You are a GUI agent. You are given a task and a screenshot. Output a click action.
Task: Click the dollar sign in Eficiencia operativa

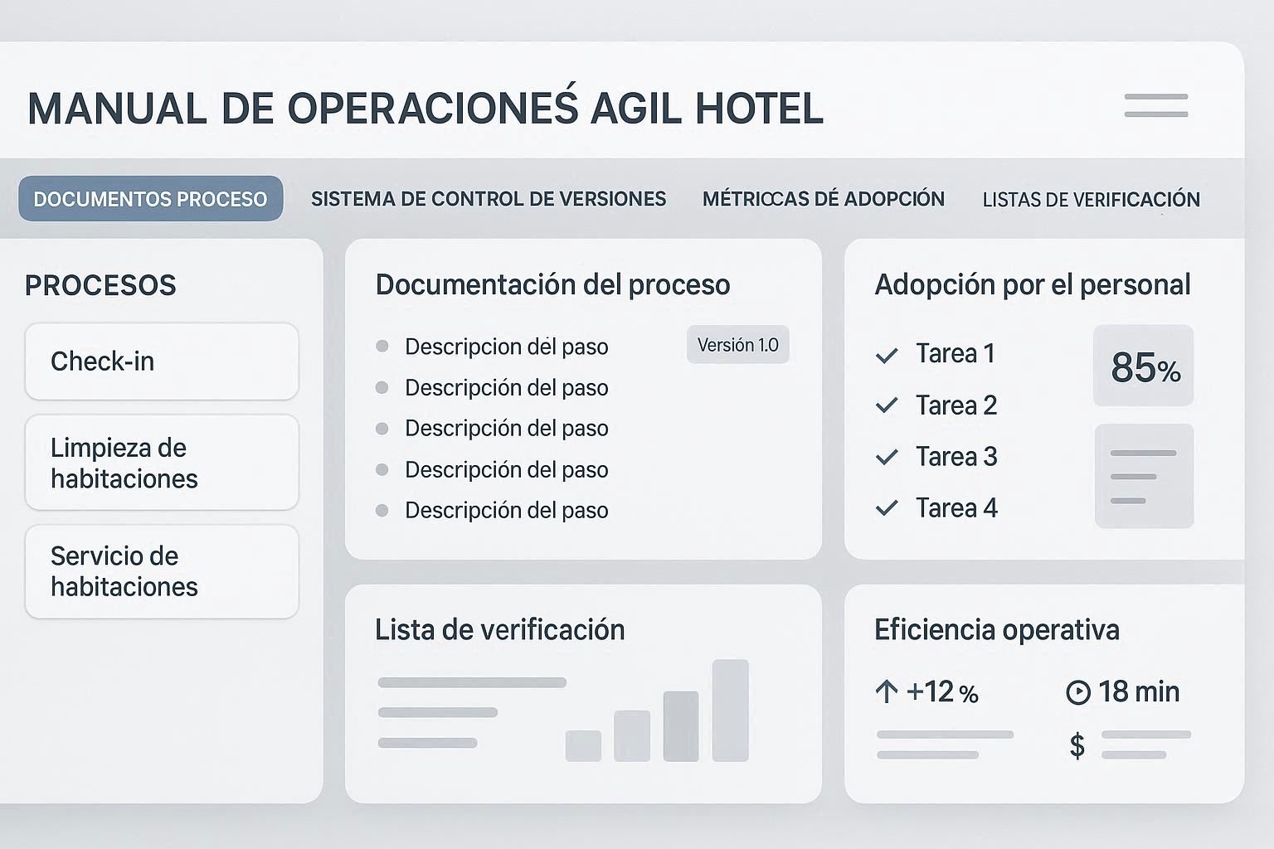[1077, 745]
